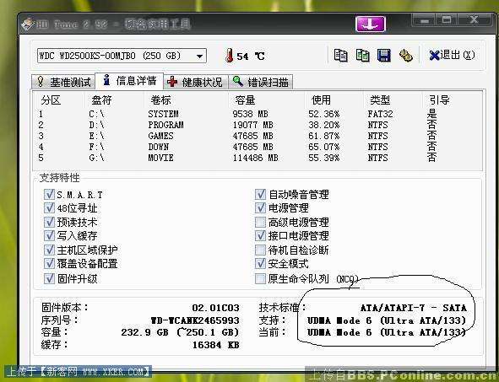499x382 pixels.
Task: Select the MOVIE partition label
Action: click(160, 158)
